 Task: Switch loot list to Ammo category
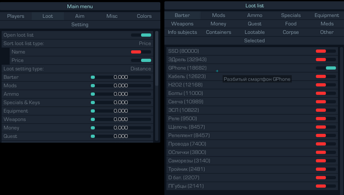254,15
